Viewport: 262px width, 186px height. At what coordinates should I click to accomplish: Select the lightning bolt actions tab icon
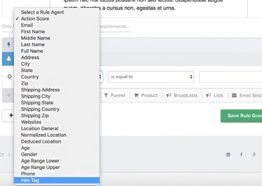9,45
